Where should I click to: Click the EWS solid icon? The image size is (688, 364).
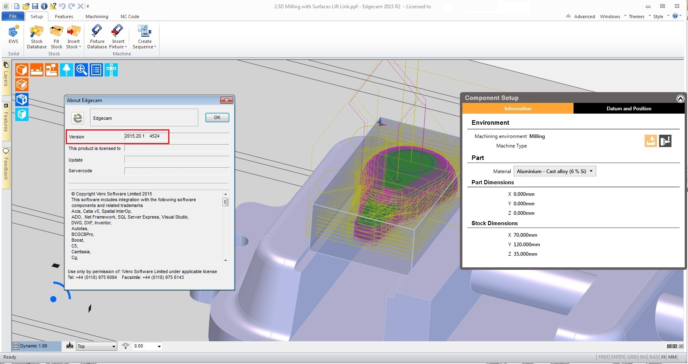coord(13,35)
